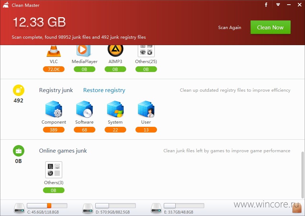Open the title bar dropdown menu arrow
Screen dimensions: 305x216
click(278, 5)
